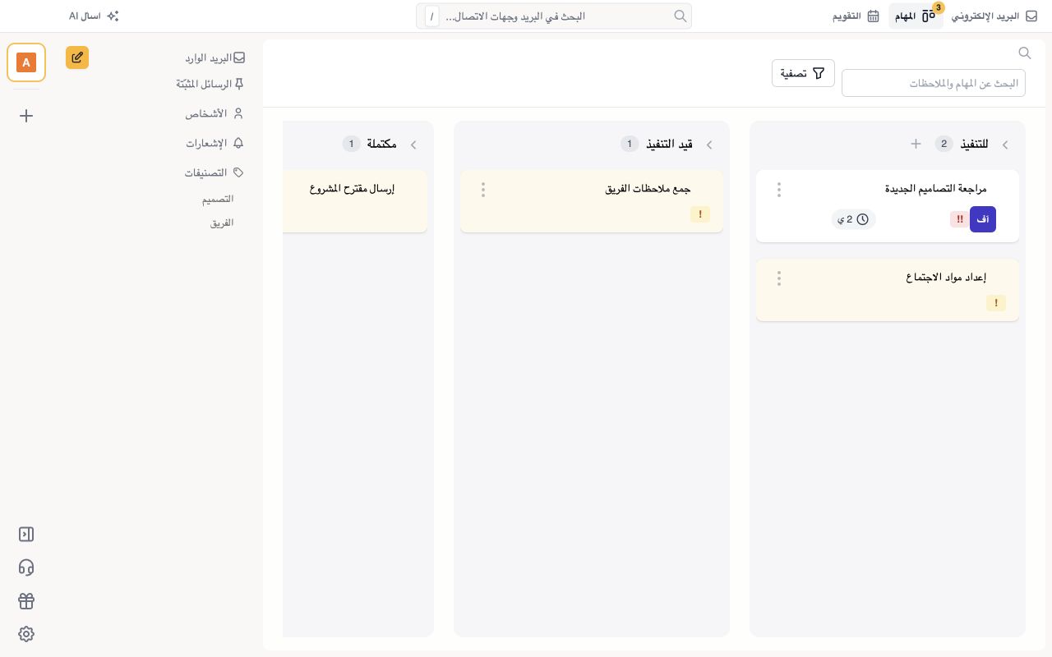This screenshot has width=1052, height=657.
Task: Click the 2 ي due date chip
Action: [853, 219]
